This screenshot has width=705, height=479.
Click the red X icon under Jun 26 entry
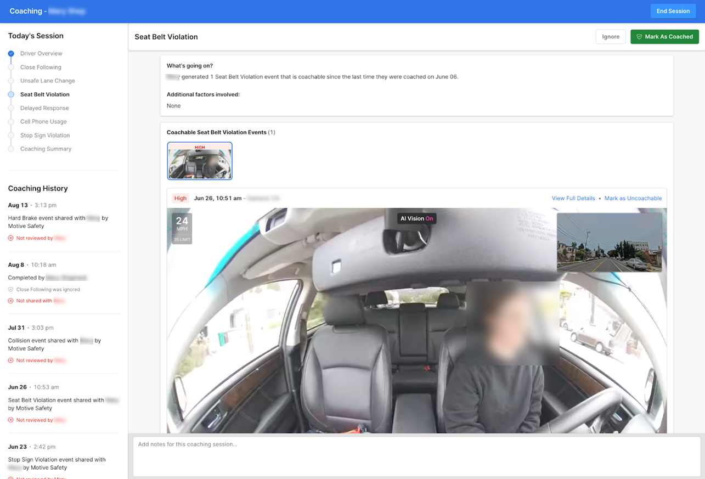point(10,420)
